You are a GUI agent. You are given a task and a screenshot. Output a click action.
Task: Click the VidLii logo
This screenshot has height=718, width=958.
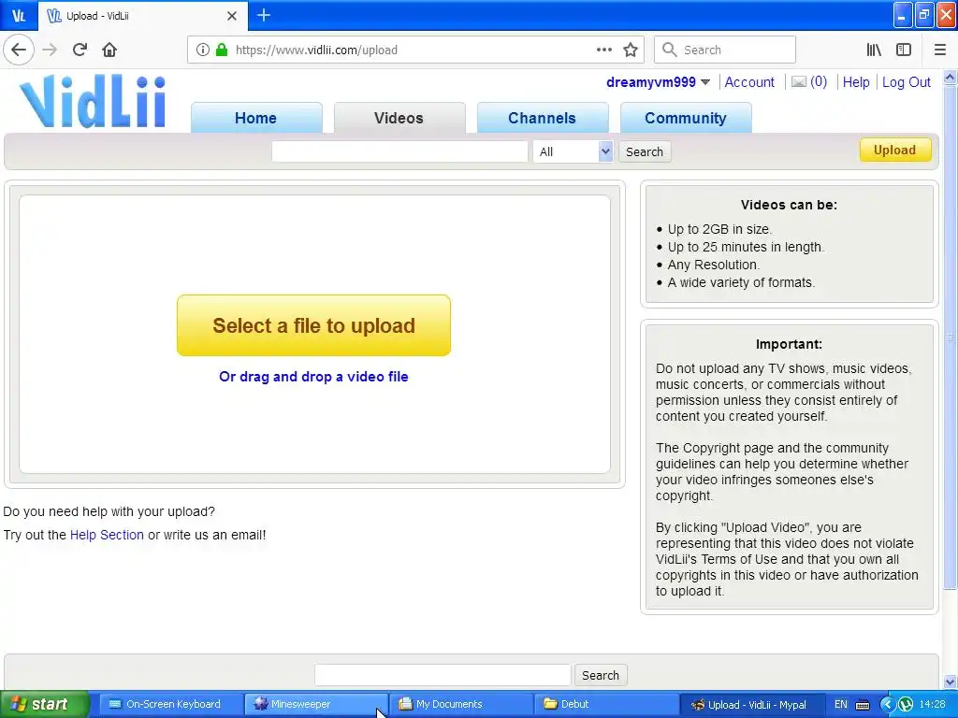[93, 101]
